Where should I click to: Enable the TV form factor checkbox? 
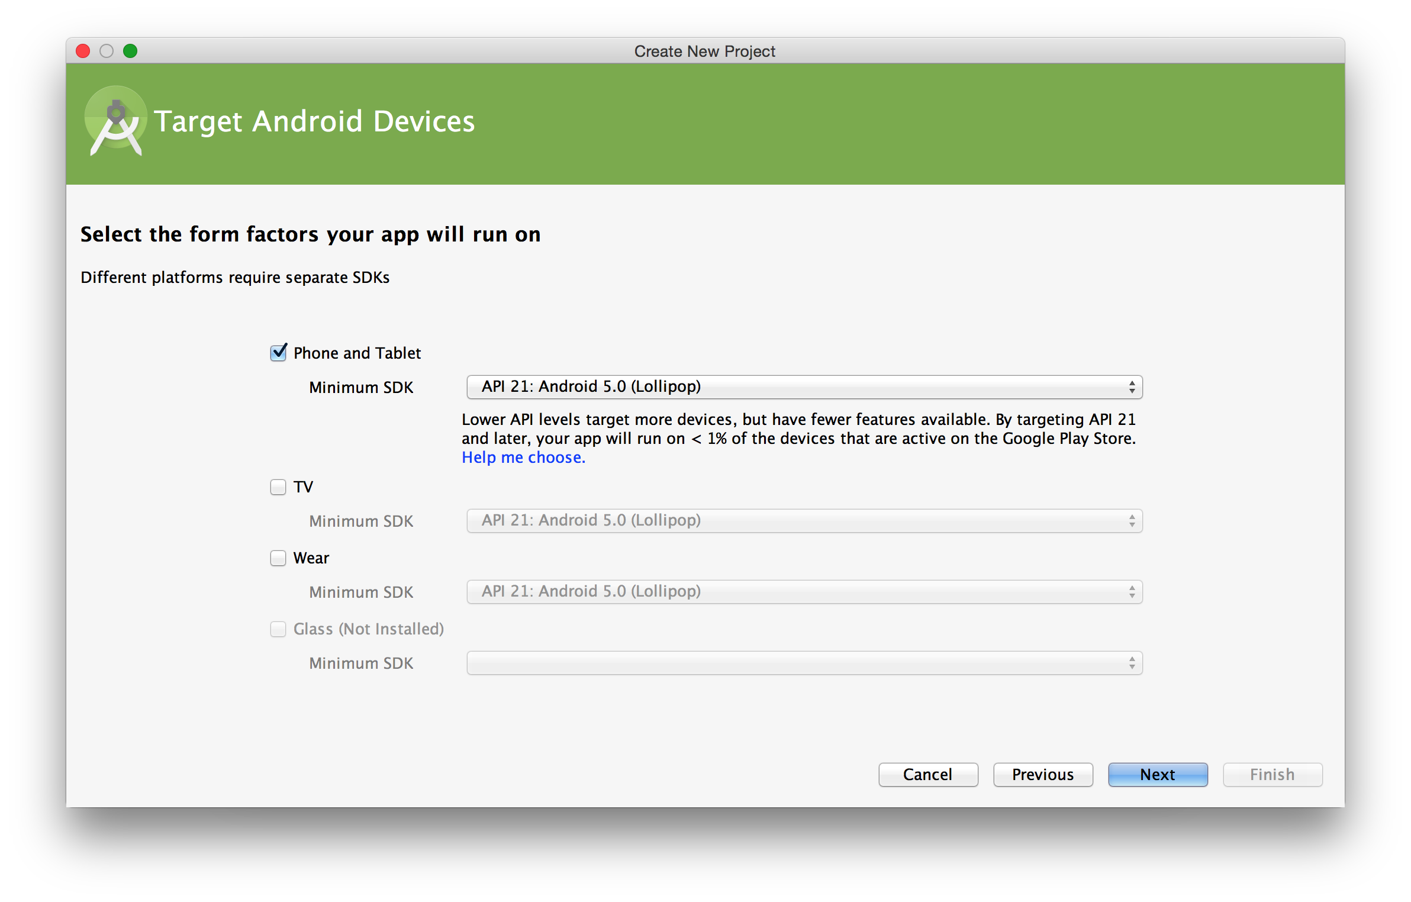[278, 487]
